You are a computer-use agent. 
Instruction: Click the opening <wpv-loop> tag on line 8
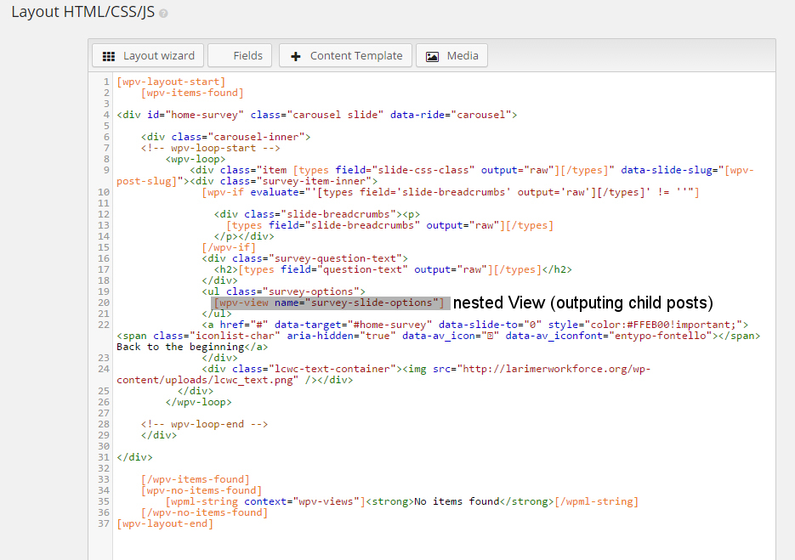point(196,159)
